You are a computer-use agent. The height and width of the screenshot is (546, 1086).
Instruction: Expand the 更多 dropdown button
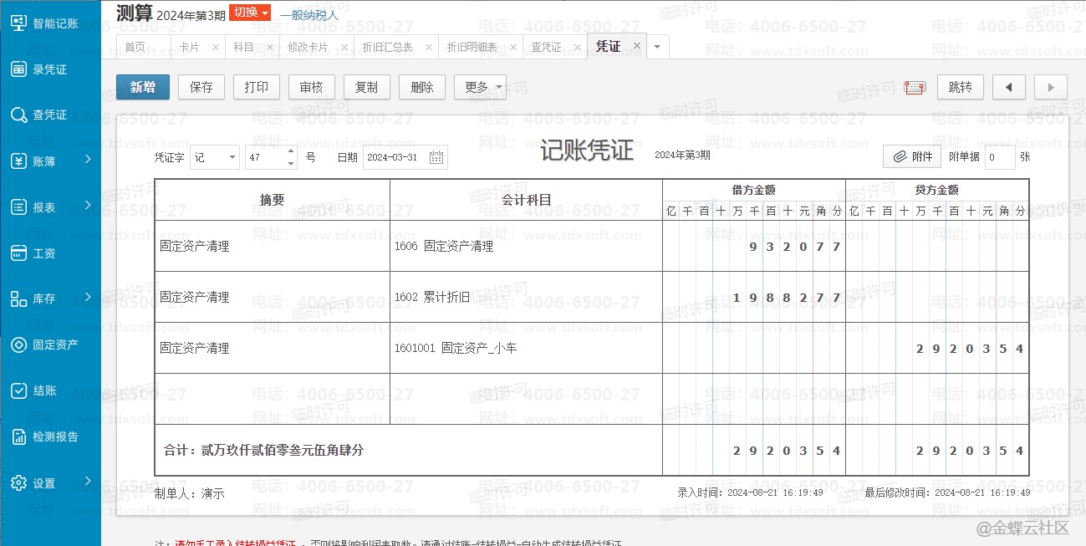click(480, 87)
